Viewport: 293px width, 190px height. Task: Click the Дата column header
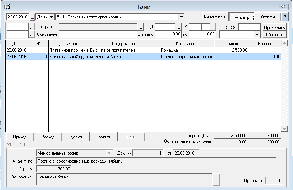click(17, 44)
